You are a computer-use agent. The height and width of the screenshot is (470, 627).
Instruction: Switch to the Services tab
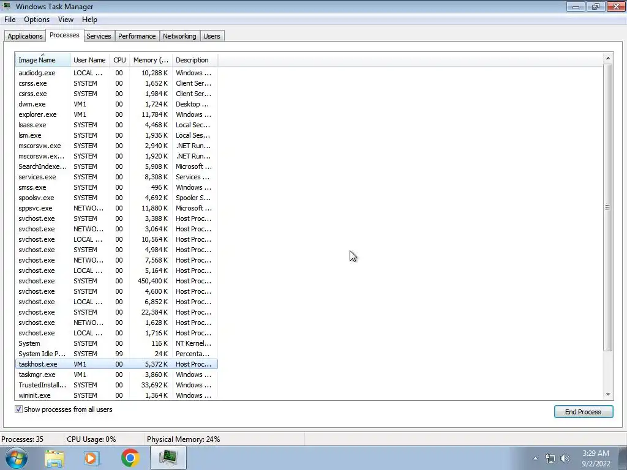point(99,36)
